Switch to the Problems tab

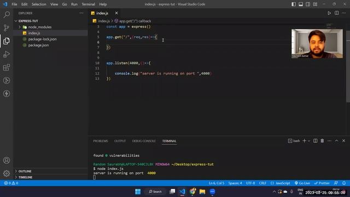pyautogui.click(x=101, y=141)
